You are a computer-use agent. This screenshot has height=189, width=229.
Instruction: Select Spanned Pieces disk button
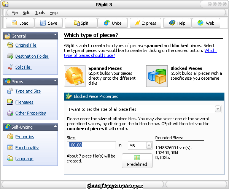pyautogui.click(x=75, y=76)
